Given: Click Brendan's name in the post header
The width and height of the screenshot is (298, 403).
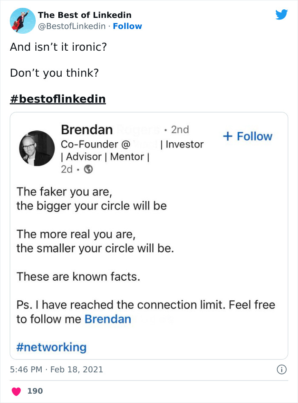Looking at the screenshot, I should click(87, 130).
